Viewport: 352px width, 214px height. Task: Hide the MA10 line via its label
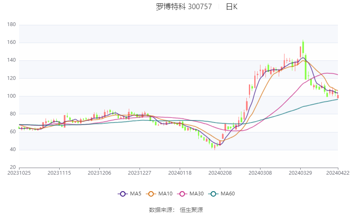[x=165, y=194]
